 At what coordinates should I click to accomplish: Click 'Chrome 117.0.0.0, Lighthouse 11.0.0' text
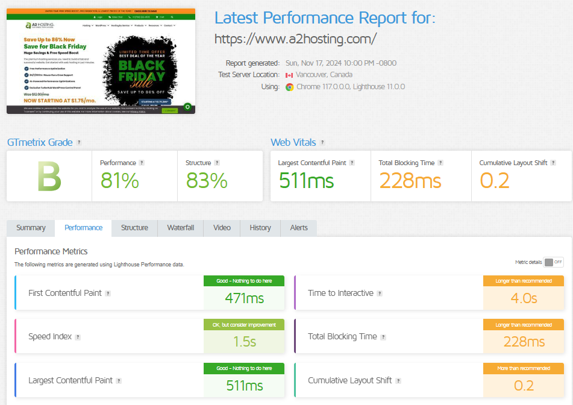pos(351,87)
